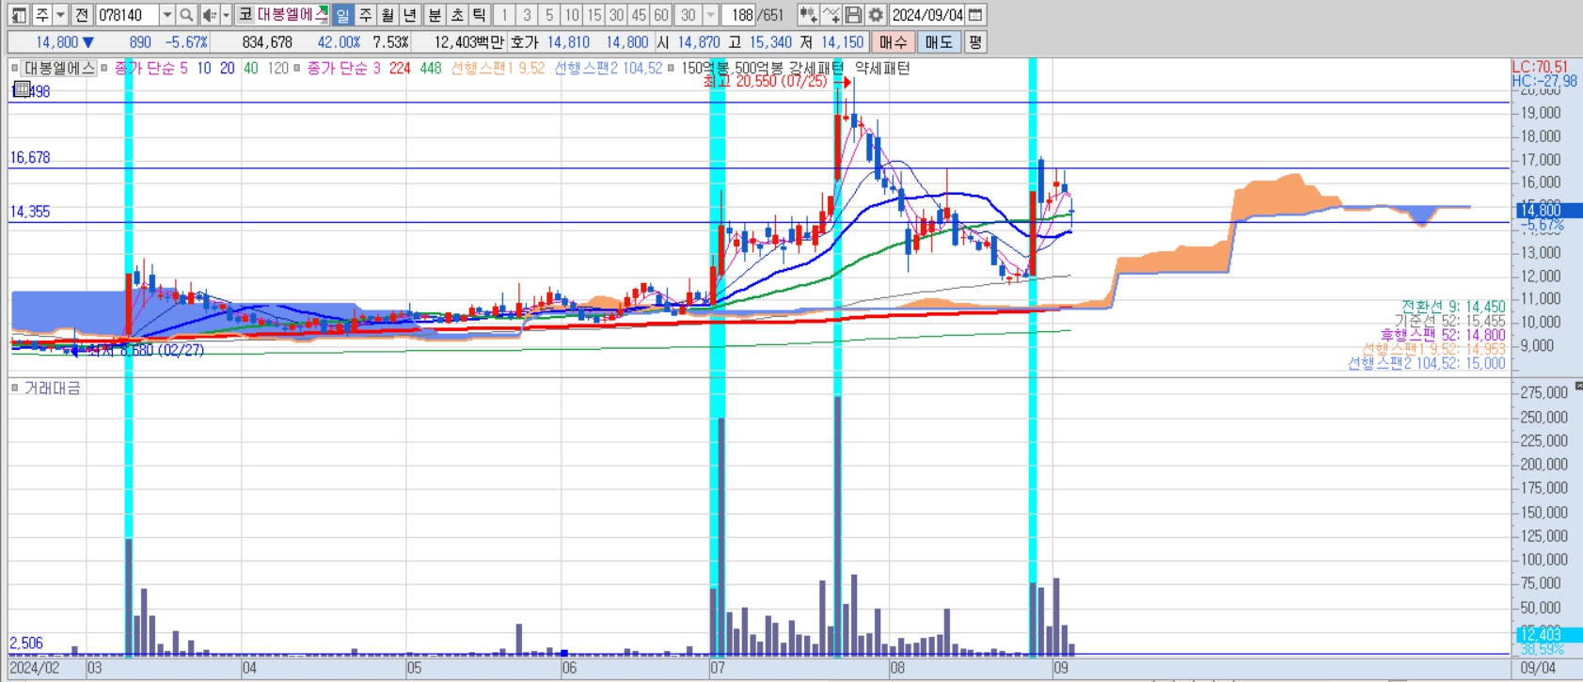Click the 대봉엘에스 legend label button
The height and width of the screenshot is (682, 1583).
click(59, 68)
